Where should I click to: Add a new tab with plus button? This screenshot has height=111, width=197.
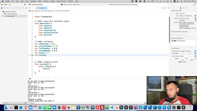pos(168,5)
